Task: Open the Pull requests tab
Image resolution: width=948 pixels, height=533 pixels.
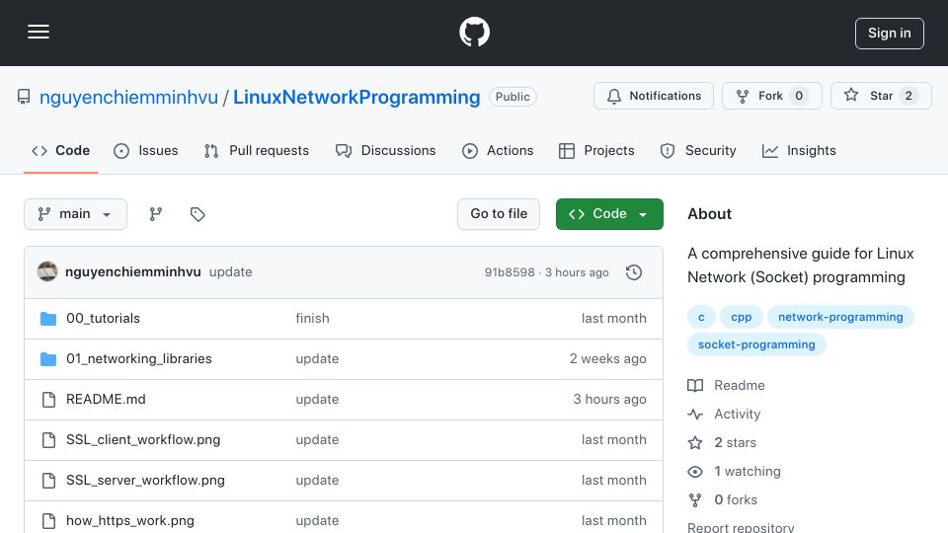Action: (257, 151)
